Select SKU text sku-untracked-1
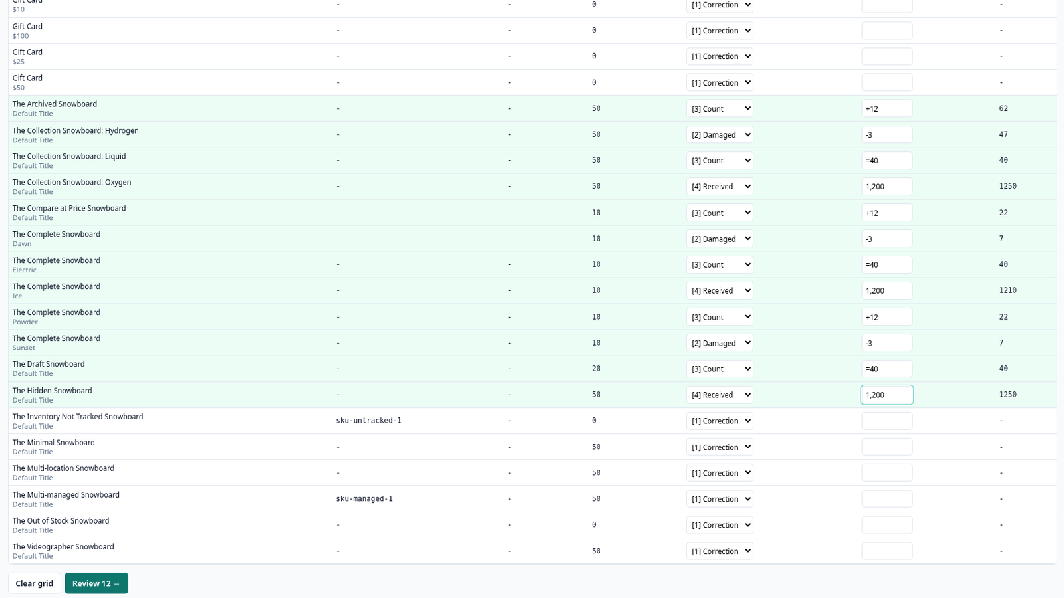The image size is (1064, 598). tap(368, 421)
